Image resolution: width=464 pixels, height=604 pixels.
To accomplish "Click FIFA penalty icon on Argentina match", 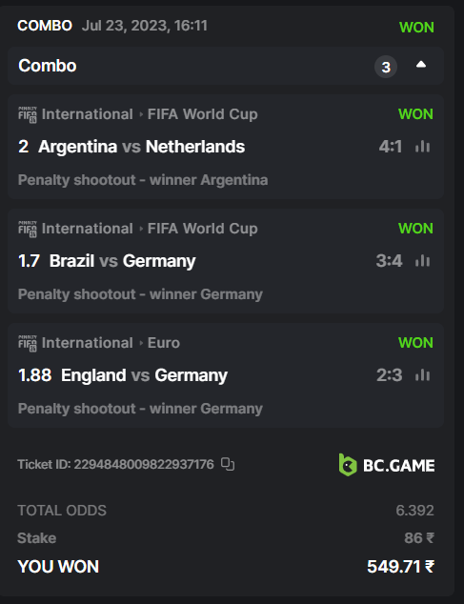I will click(x=28, y=114).
